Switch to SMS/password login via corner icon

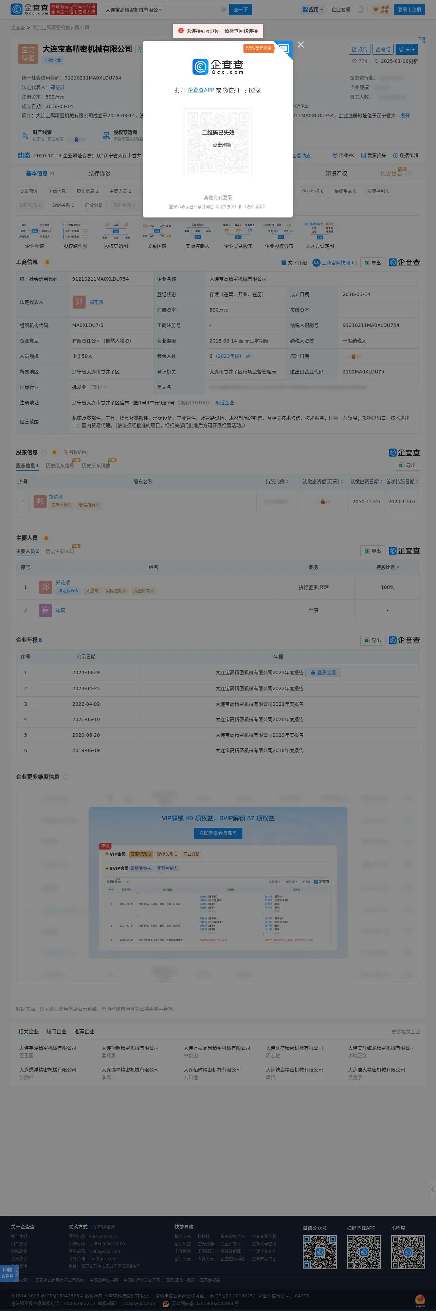click(284, 49)
